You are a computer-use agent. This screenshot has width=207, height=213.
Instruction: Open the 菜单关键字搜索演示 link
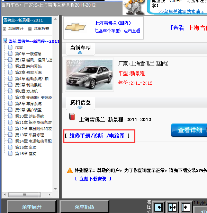pyautogui.click(x=181, y=11)
